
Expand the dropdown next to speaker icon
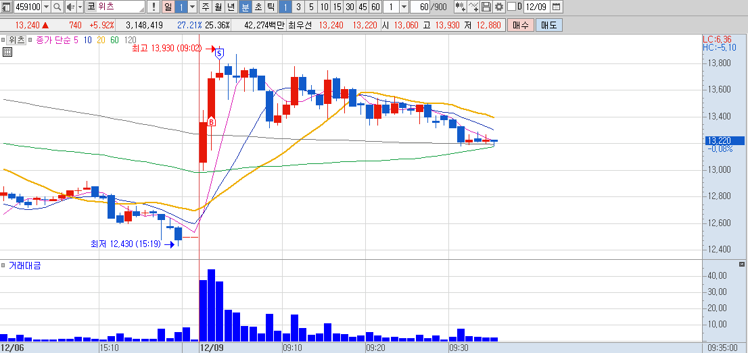[x=80, y=7]
